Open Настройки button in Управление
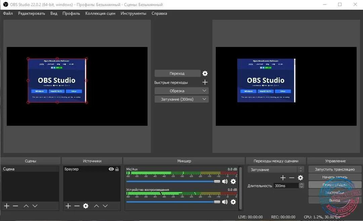The height and width of the screenshot is (221, 363). (335, 192)
